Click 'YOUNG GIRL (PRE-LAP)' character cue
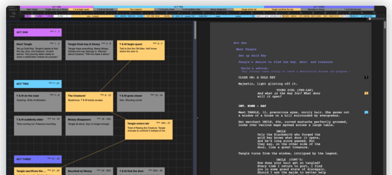Image resolution: width=392 pixels, height=175 pixels. [x=295, y=90]
